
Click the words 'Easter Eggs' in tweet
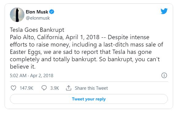tap(25, 52)
